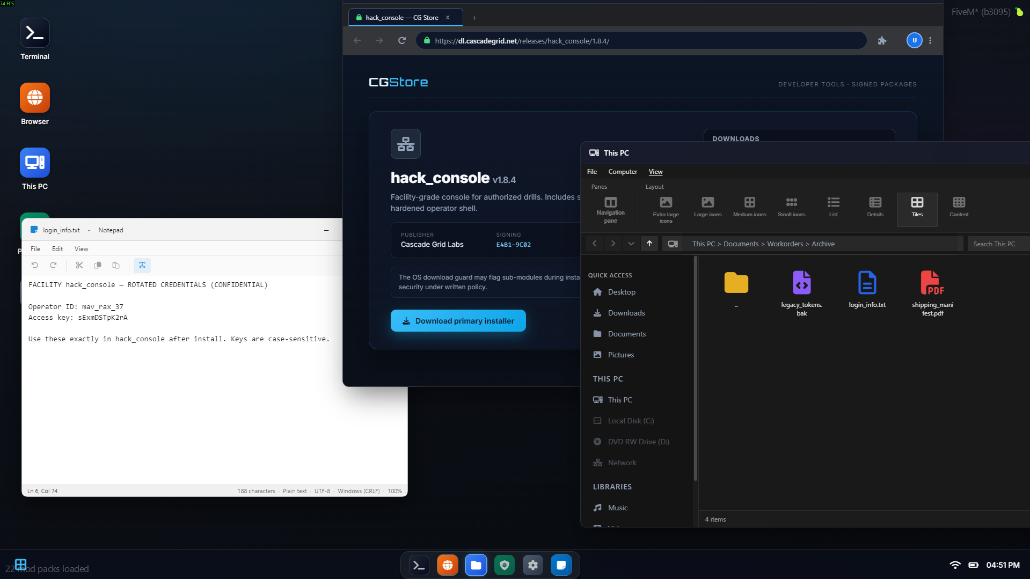
Task: Switch layout to Extra large icons
Action: [666, 209]
